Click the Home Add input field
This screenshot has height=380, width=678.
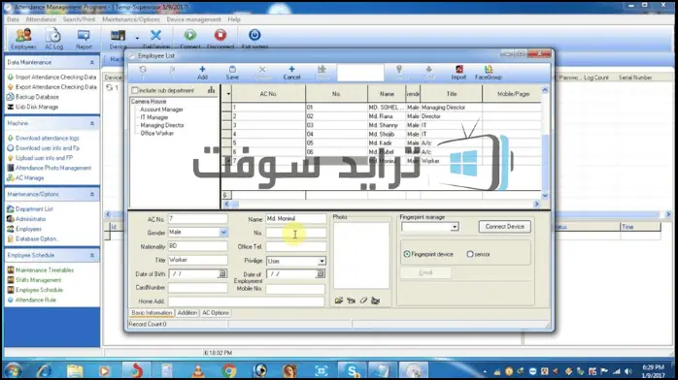[246, 301]
